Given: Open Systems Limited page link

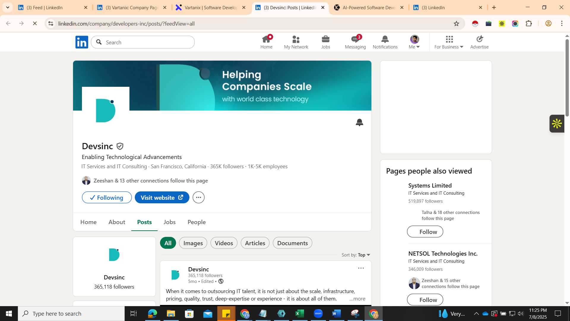Looking at the screenshot, I should pyautogui.click(x=430, y=185).
